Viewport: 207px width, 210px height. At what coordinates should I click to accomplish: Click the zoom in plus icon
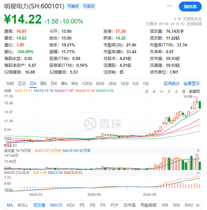click(x=154, y=92)
